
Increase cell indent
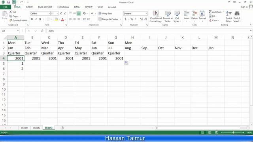click(89, 19)
